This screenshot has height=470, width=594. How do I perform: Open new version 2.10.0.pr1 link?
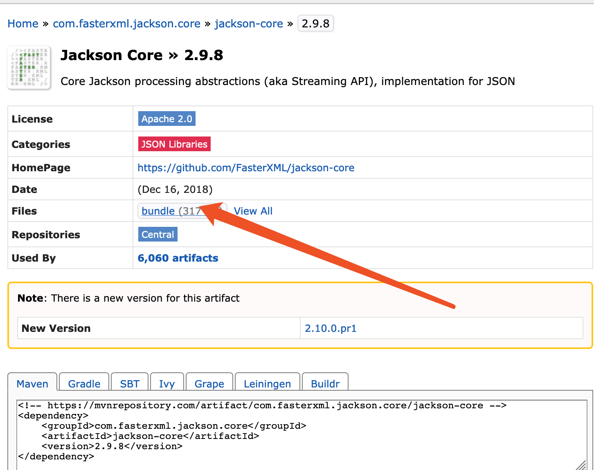(331, 328)
